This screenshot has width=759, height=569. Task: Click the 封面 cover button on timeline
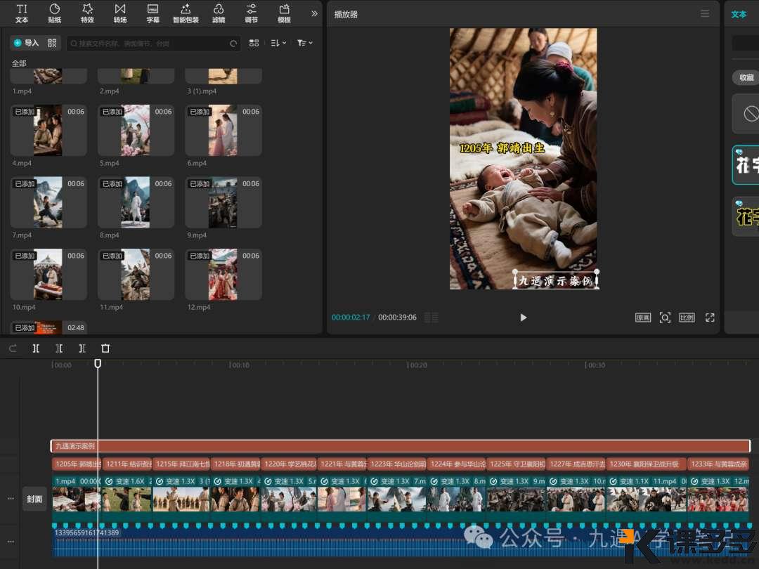tap(34, 499)
